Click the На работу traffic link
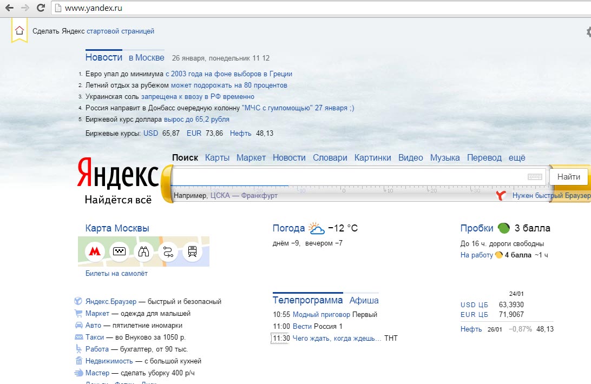This screenshot has height=384, width=591. click(x=476, y=255)
